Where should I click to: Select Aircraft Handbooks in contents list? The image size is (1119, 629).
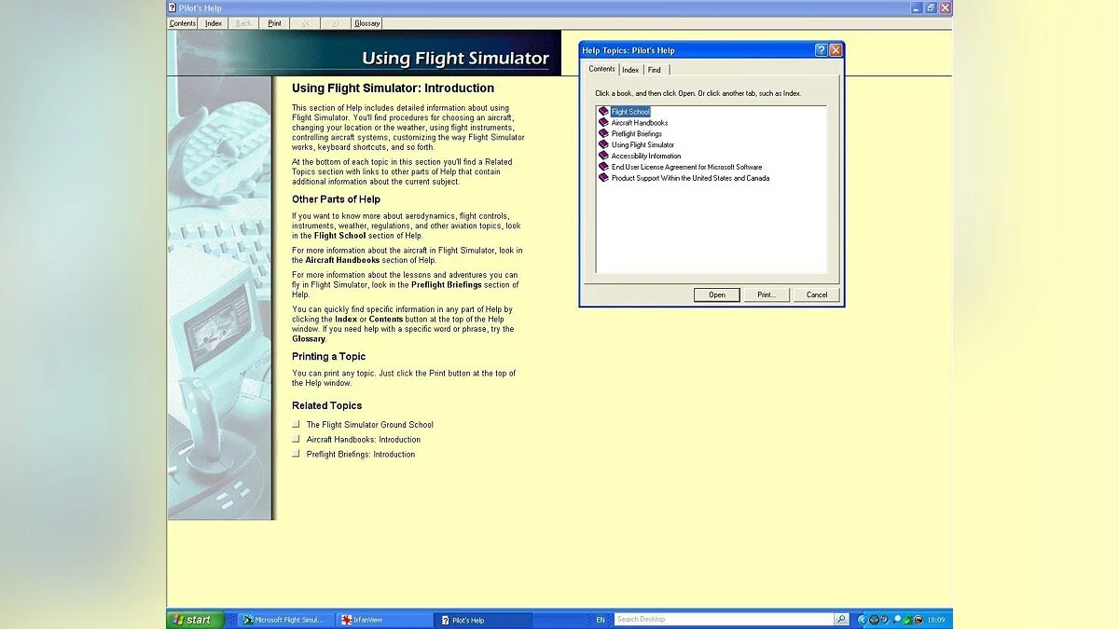(640, 123)
